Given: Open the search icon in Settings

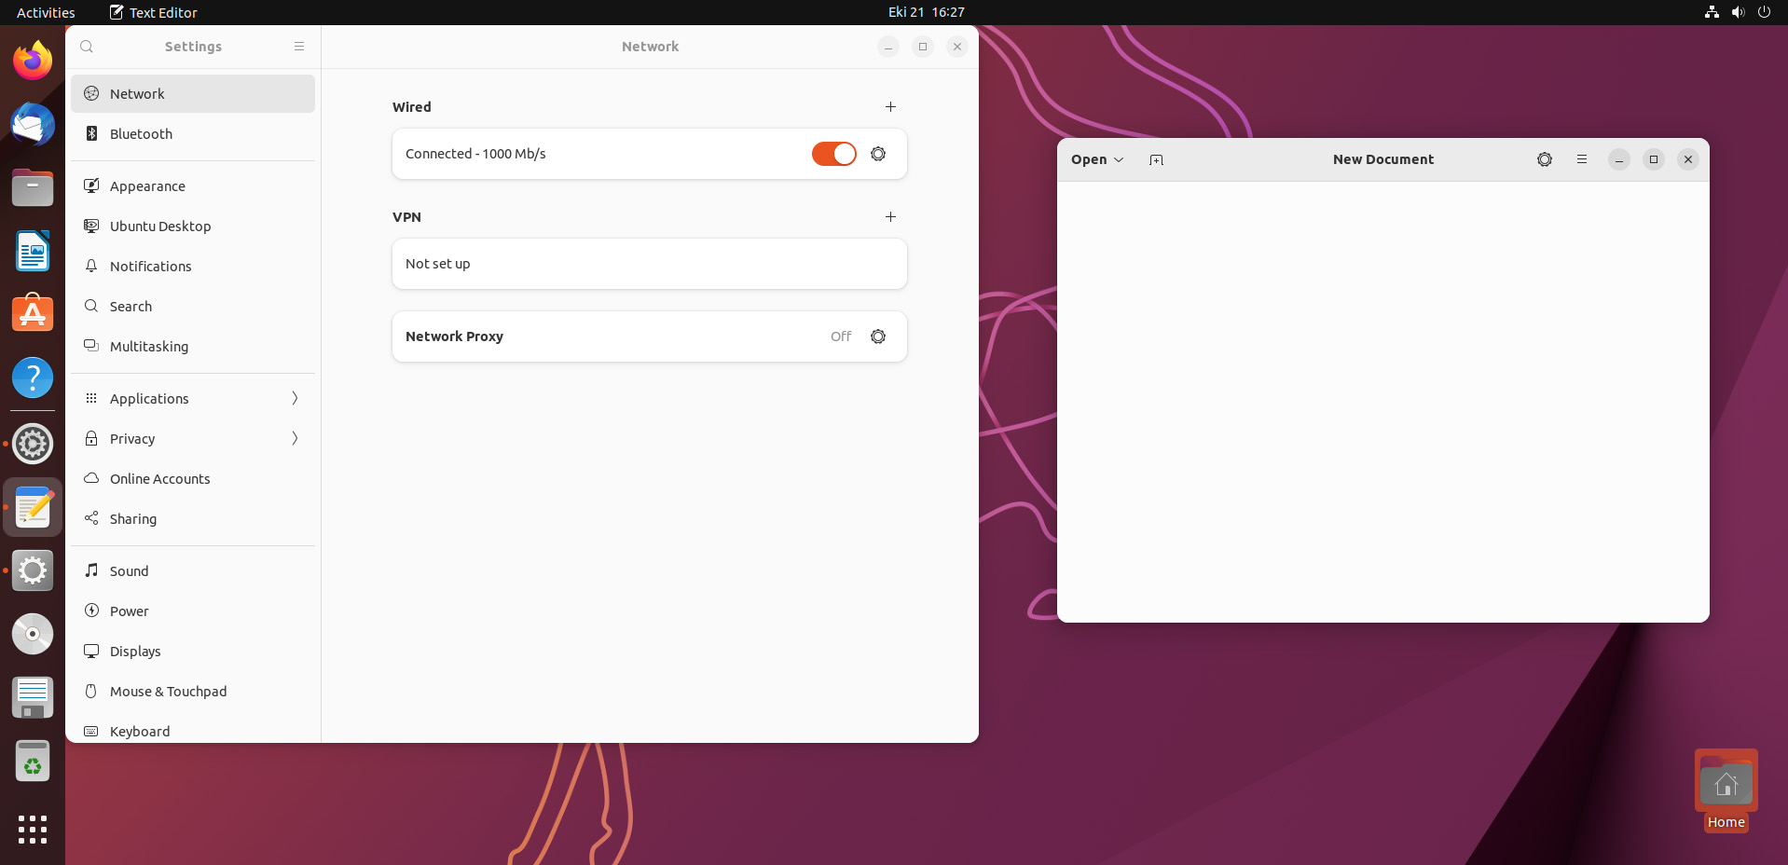Looking at the screenshot, I should 86,47.
